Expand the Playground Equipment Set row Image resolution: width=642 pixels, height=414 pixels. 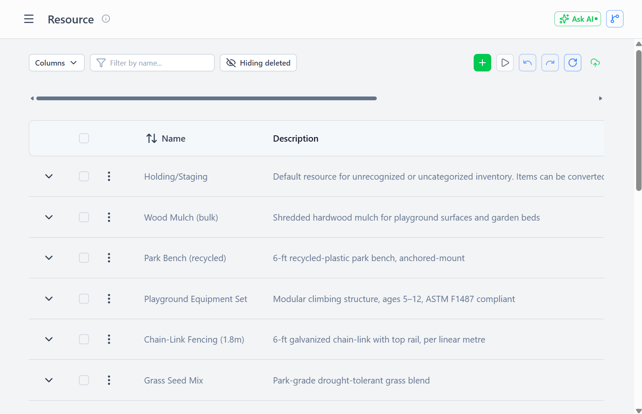tap(49, 299)
